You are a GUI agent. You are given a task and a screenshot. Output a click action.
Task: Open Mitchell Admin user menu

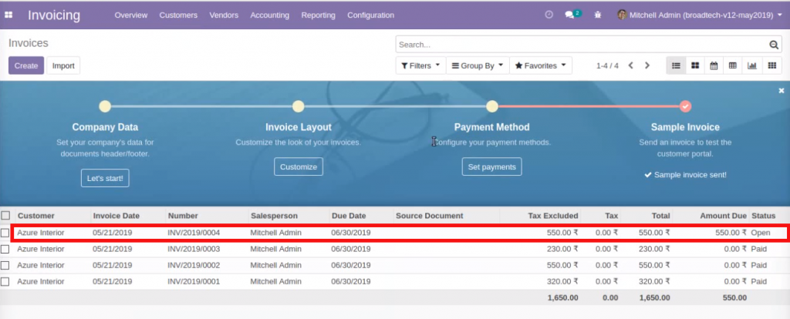tap(700, 15)
